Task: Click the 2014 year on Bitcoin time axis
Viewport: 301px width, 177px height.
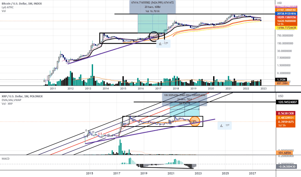Action: point(106,88)
